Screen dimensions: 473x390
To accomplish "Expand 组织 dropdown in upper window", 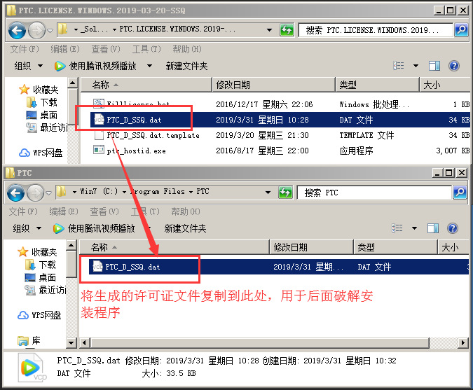I will (x=40, y=66).
